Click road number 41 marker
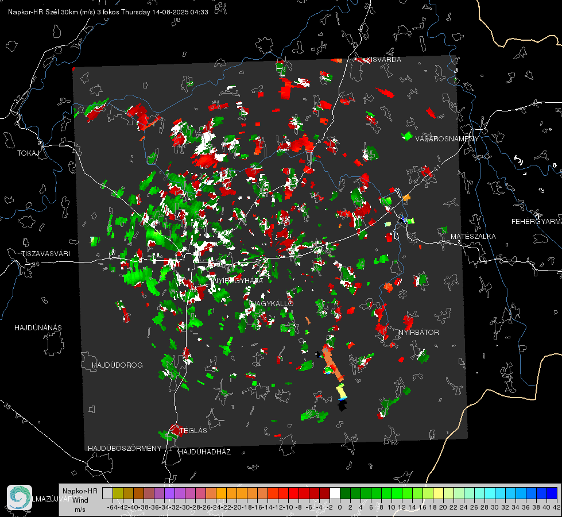Image resolution: width=562 pixels, height=517 pixels. pos(436,168)
